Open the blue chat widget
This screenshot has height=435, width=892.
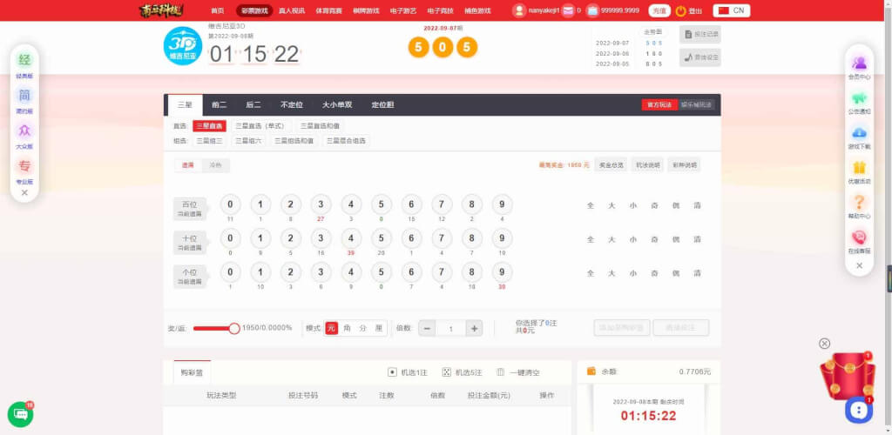858,410
